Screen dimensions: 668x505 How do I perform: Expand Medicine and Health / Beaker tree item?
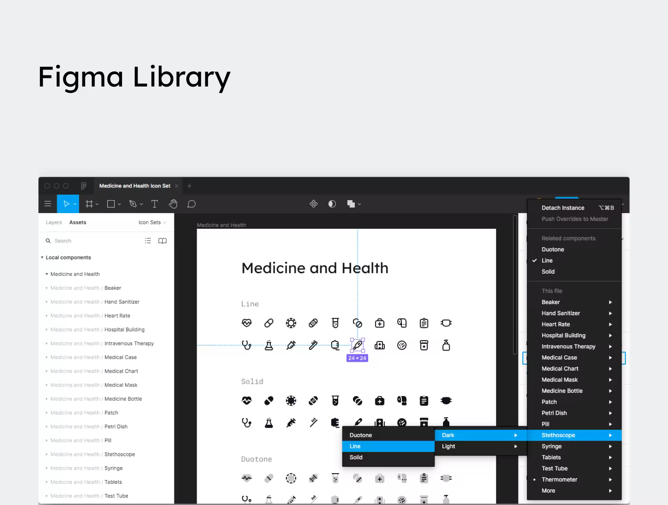[x=47, y=288]
